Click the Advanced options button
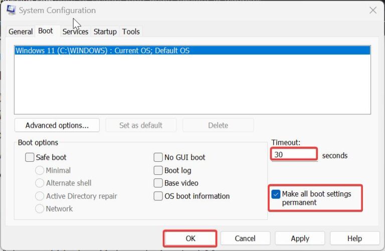385x251 pixels. point(57,125)
